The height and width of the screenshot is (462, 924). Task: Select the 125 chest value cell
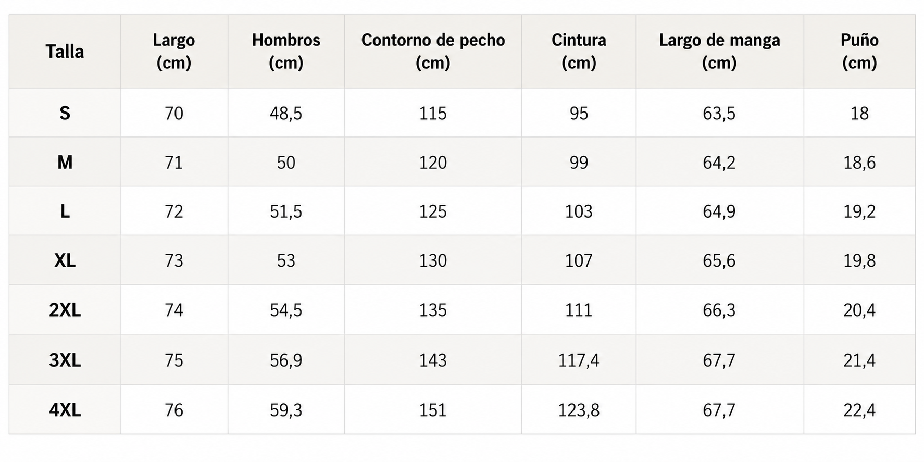point(433,211)
